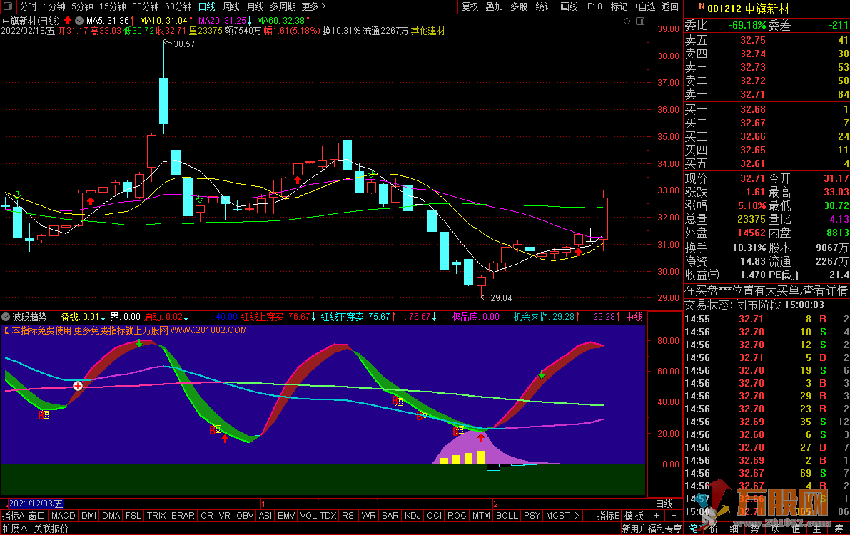
Task: Open the 波段趋势 indicator circle dropdown
Action: point(6,317)
